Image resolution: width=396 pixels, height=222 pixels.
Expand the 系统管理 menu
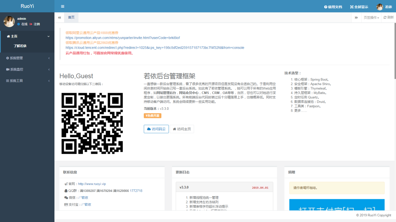27,58
